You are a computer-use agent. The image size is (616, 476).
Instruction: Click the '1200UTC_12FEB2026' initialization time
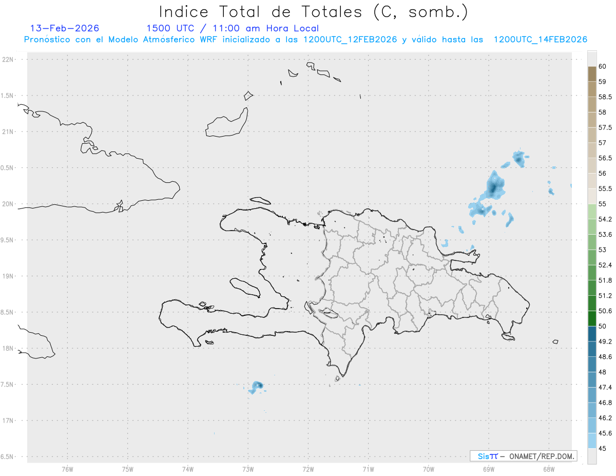350,40
